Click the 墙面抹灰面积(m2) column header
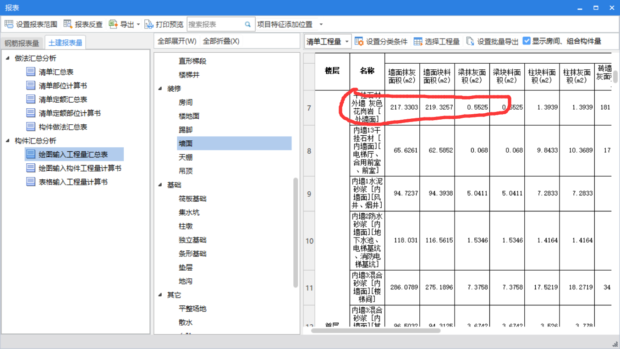 tap(402, 76)
